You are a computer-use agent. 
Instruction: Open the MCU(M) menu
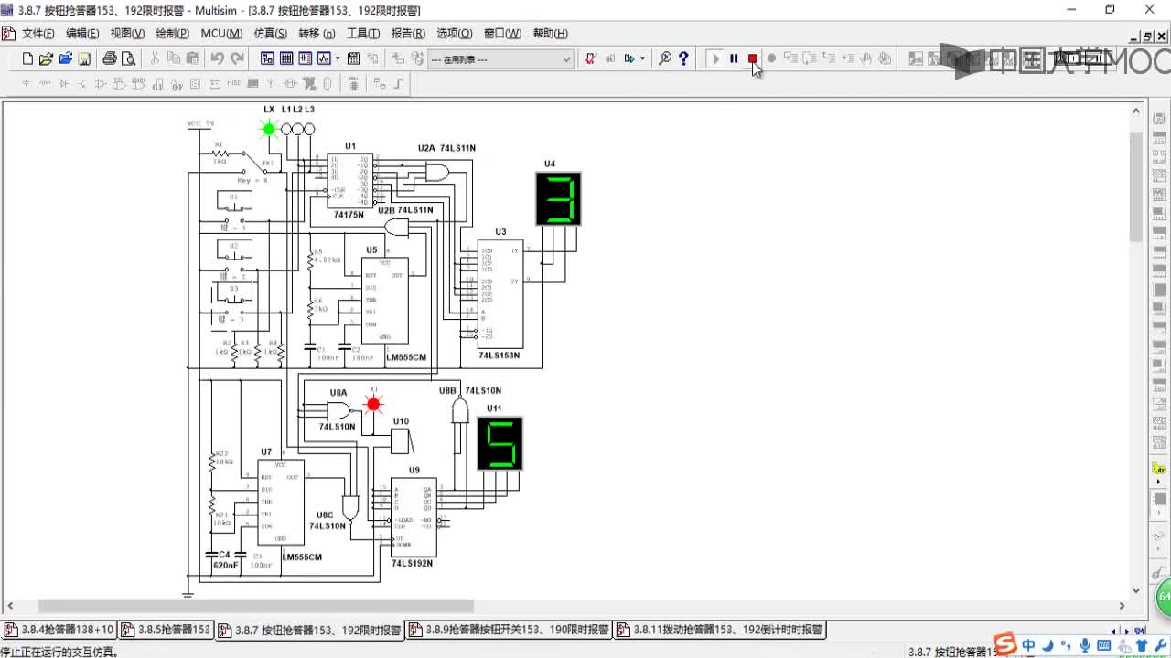click(x=221, y=34)
